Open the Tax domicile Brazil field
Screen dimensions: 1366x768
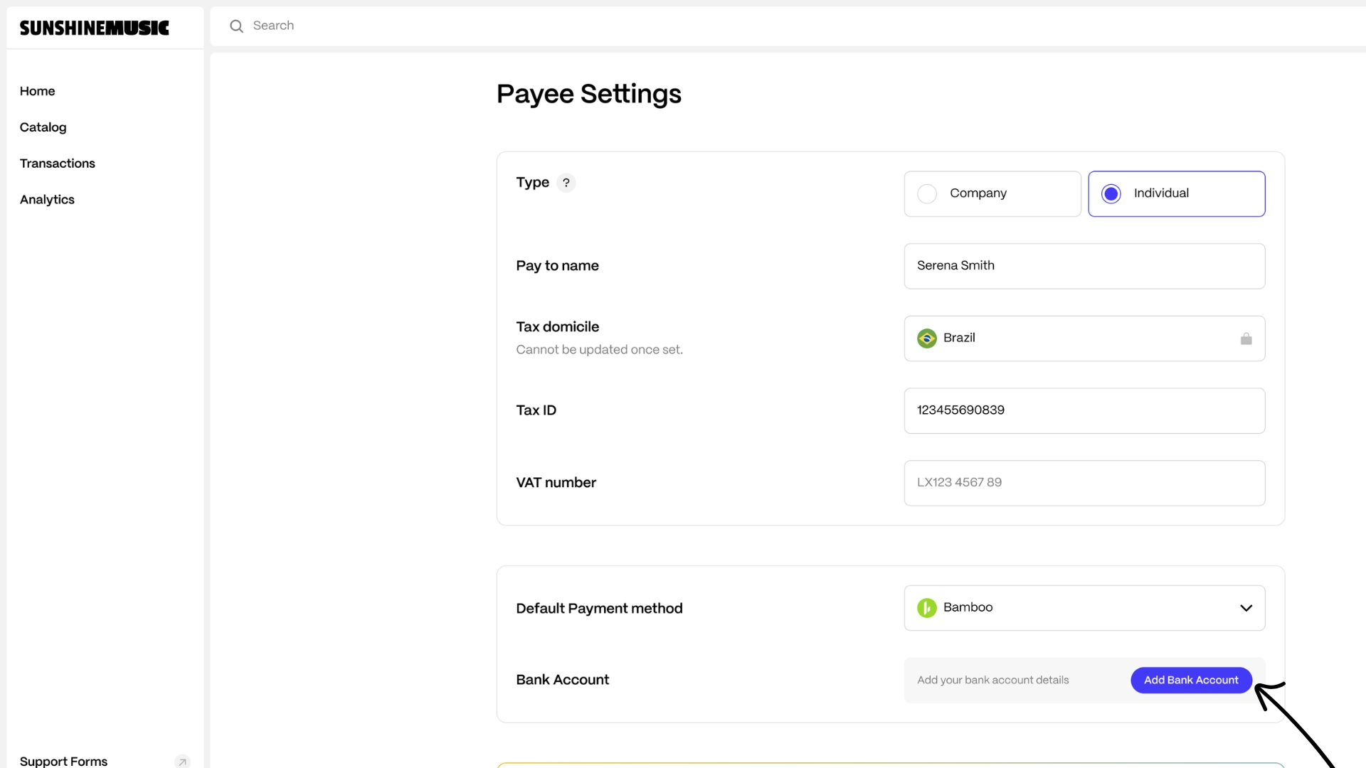[x=1084, y=338]
